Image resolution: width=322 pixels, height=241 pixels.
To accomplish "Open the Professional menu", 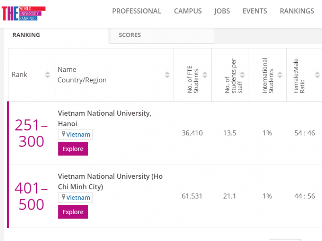I will click(x=136, y=11).
